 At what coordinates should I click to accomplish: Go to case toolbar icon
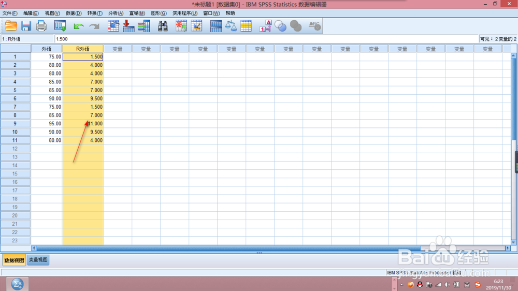[x=113, y=26]
